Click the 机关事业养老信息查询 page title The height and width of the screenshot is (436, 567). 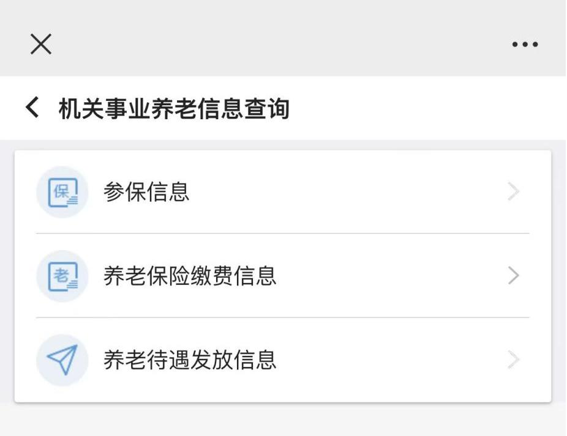click(174, 109)
